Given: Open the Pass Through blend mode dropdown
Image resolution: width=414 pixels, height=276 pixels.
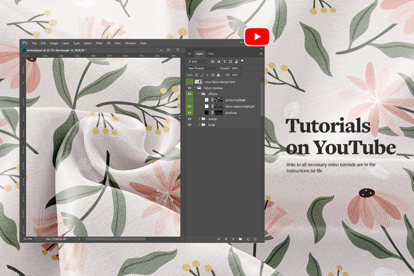Looking at the screenshot, I should (203, 68).
